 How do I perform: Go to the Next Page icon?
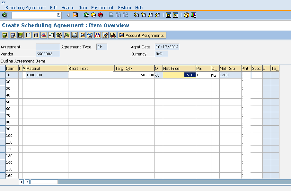coord(151,15)
